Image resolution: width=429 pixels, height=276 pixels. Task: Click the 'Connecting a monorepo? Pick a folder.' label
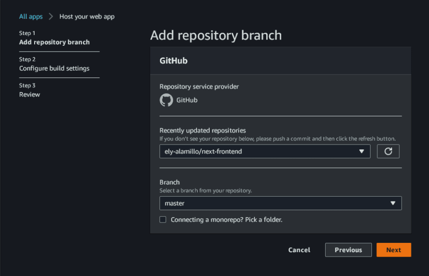pos(227,220)
